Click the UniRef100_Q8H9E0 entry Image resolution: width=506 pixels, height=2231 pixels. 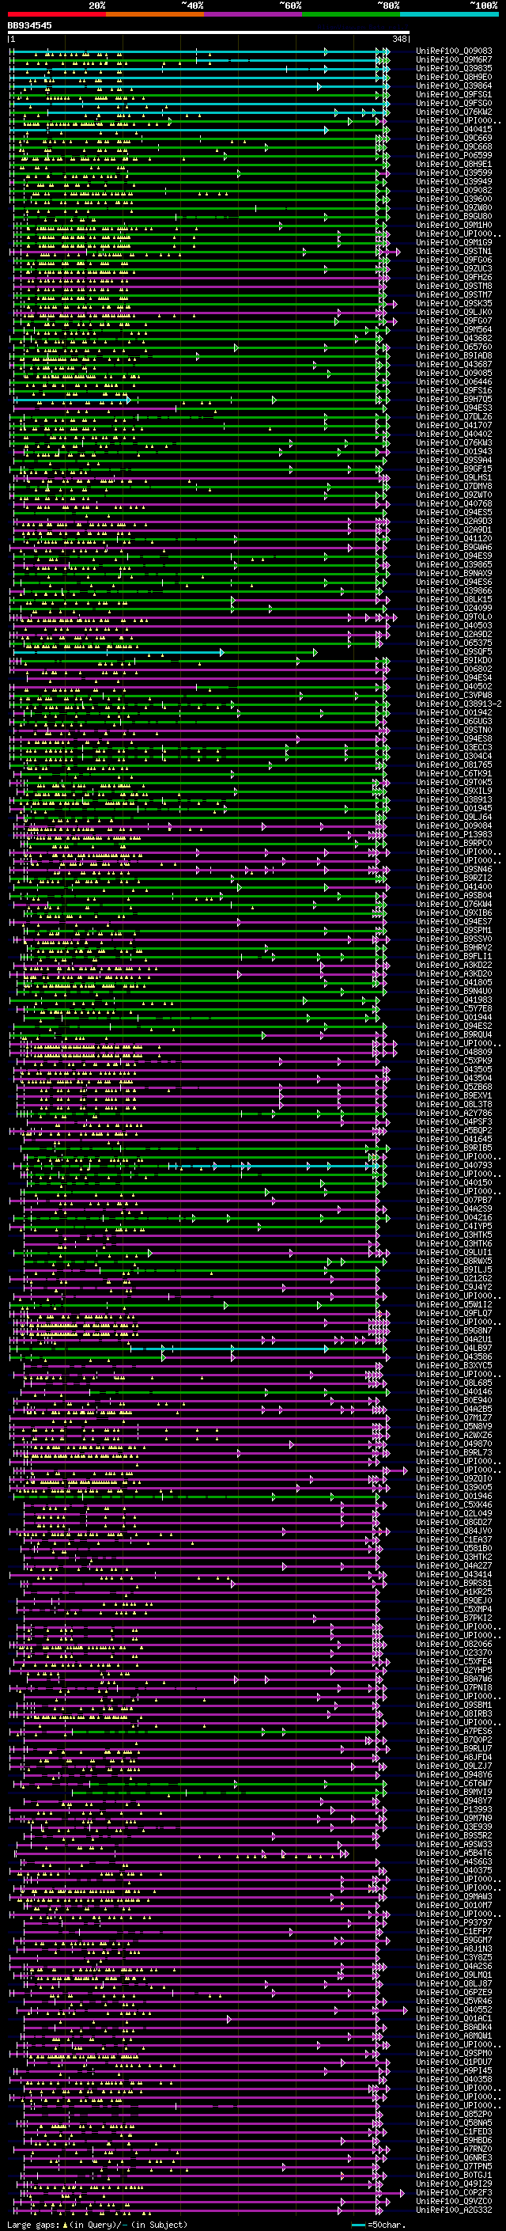point(454,77)
